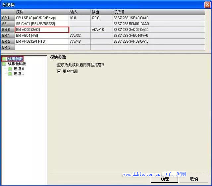Viewport: 212px width, 186px height.
Task: Choose the EM AR02 (2AI RTD) module cell
Action: coord(42,42)
